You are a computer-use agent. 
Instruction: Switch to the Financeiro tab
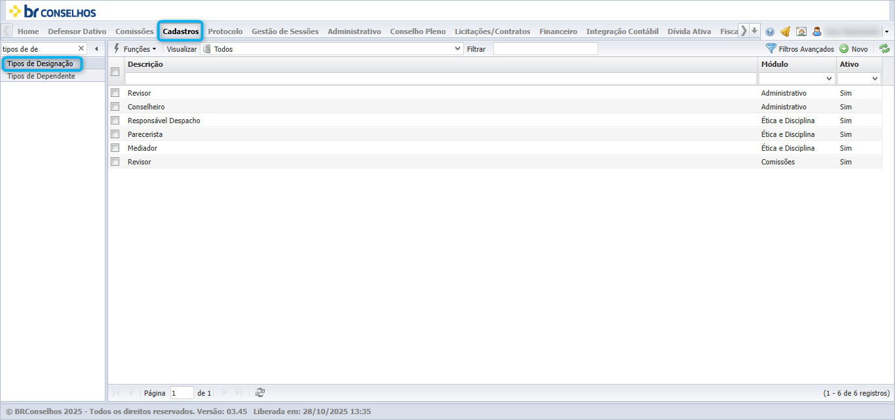pos(558,31)
